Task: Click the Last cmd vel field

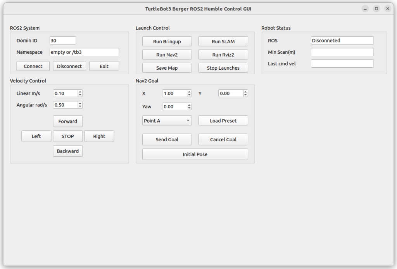Action: click(x=342, y=64)
